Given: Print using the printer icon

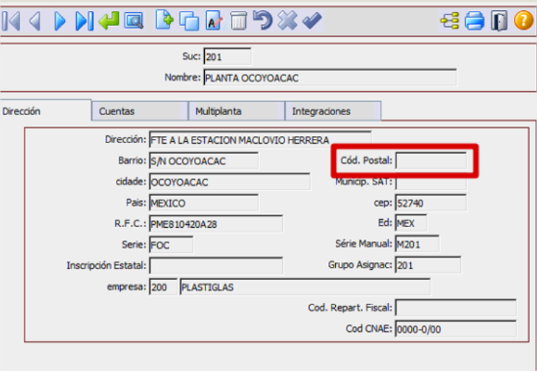Looking at the screenshot, I should pos(474,20).
